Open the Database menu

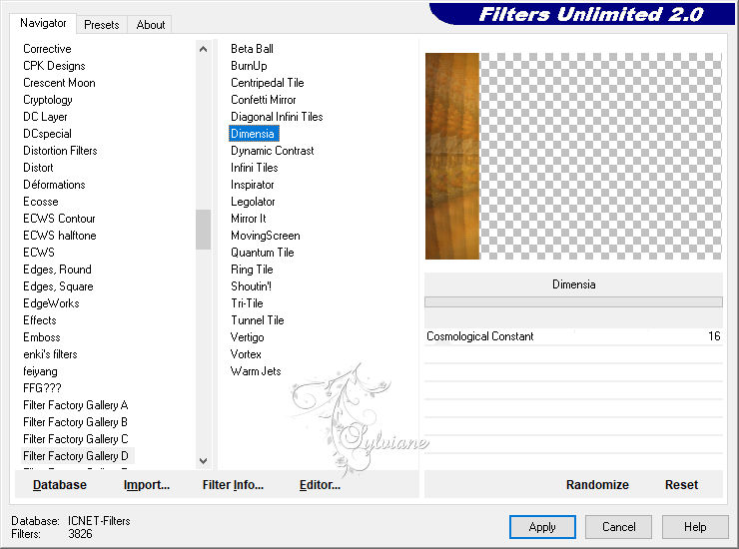pos(60,485)
